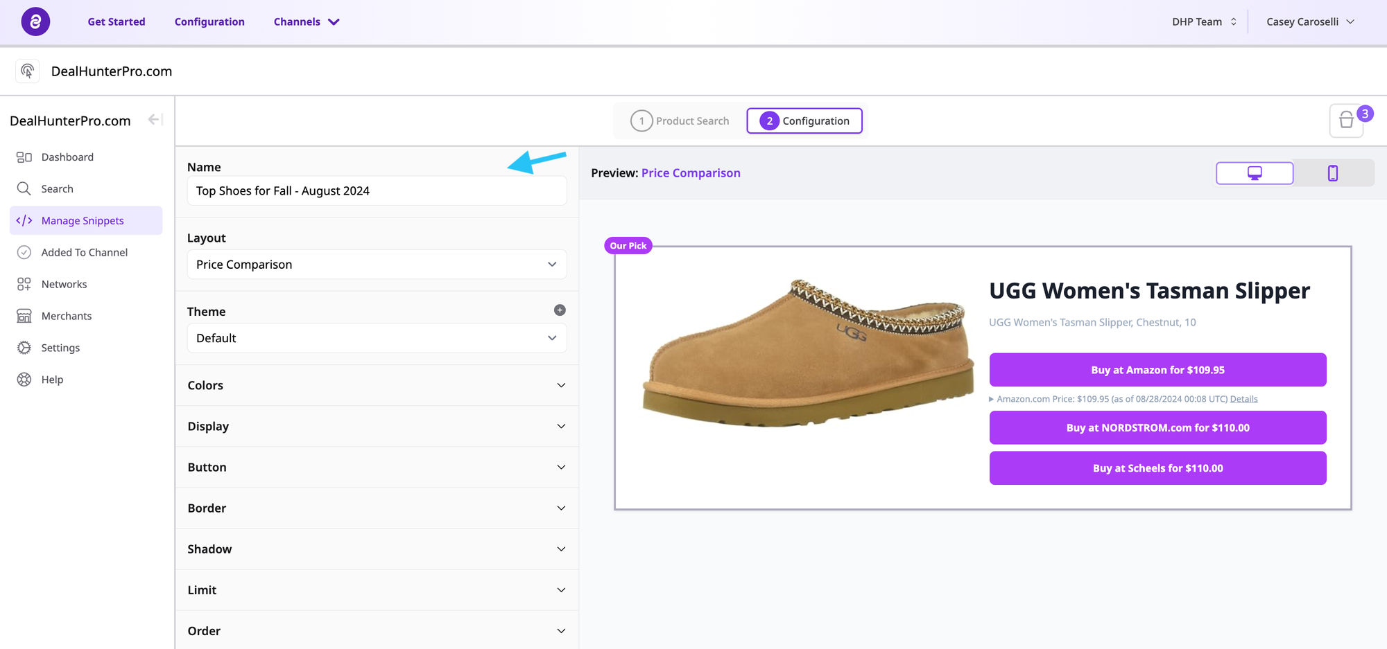Click the Merchants storefront icon
1387x649 pixels.
pyautogui.click(x=24, y=316)
